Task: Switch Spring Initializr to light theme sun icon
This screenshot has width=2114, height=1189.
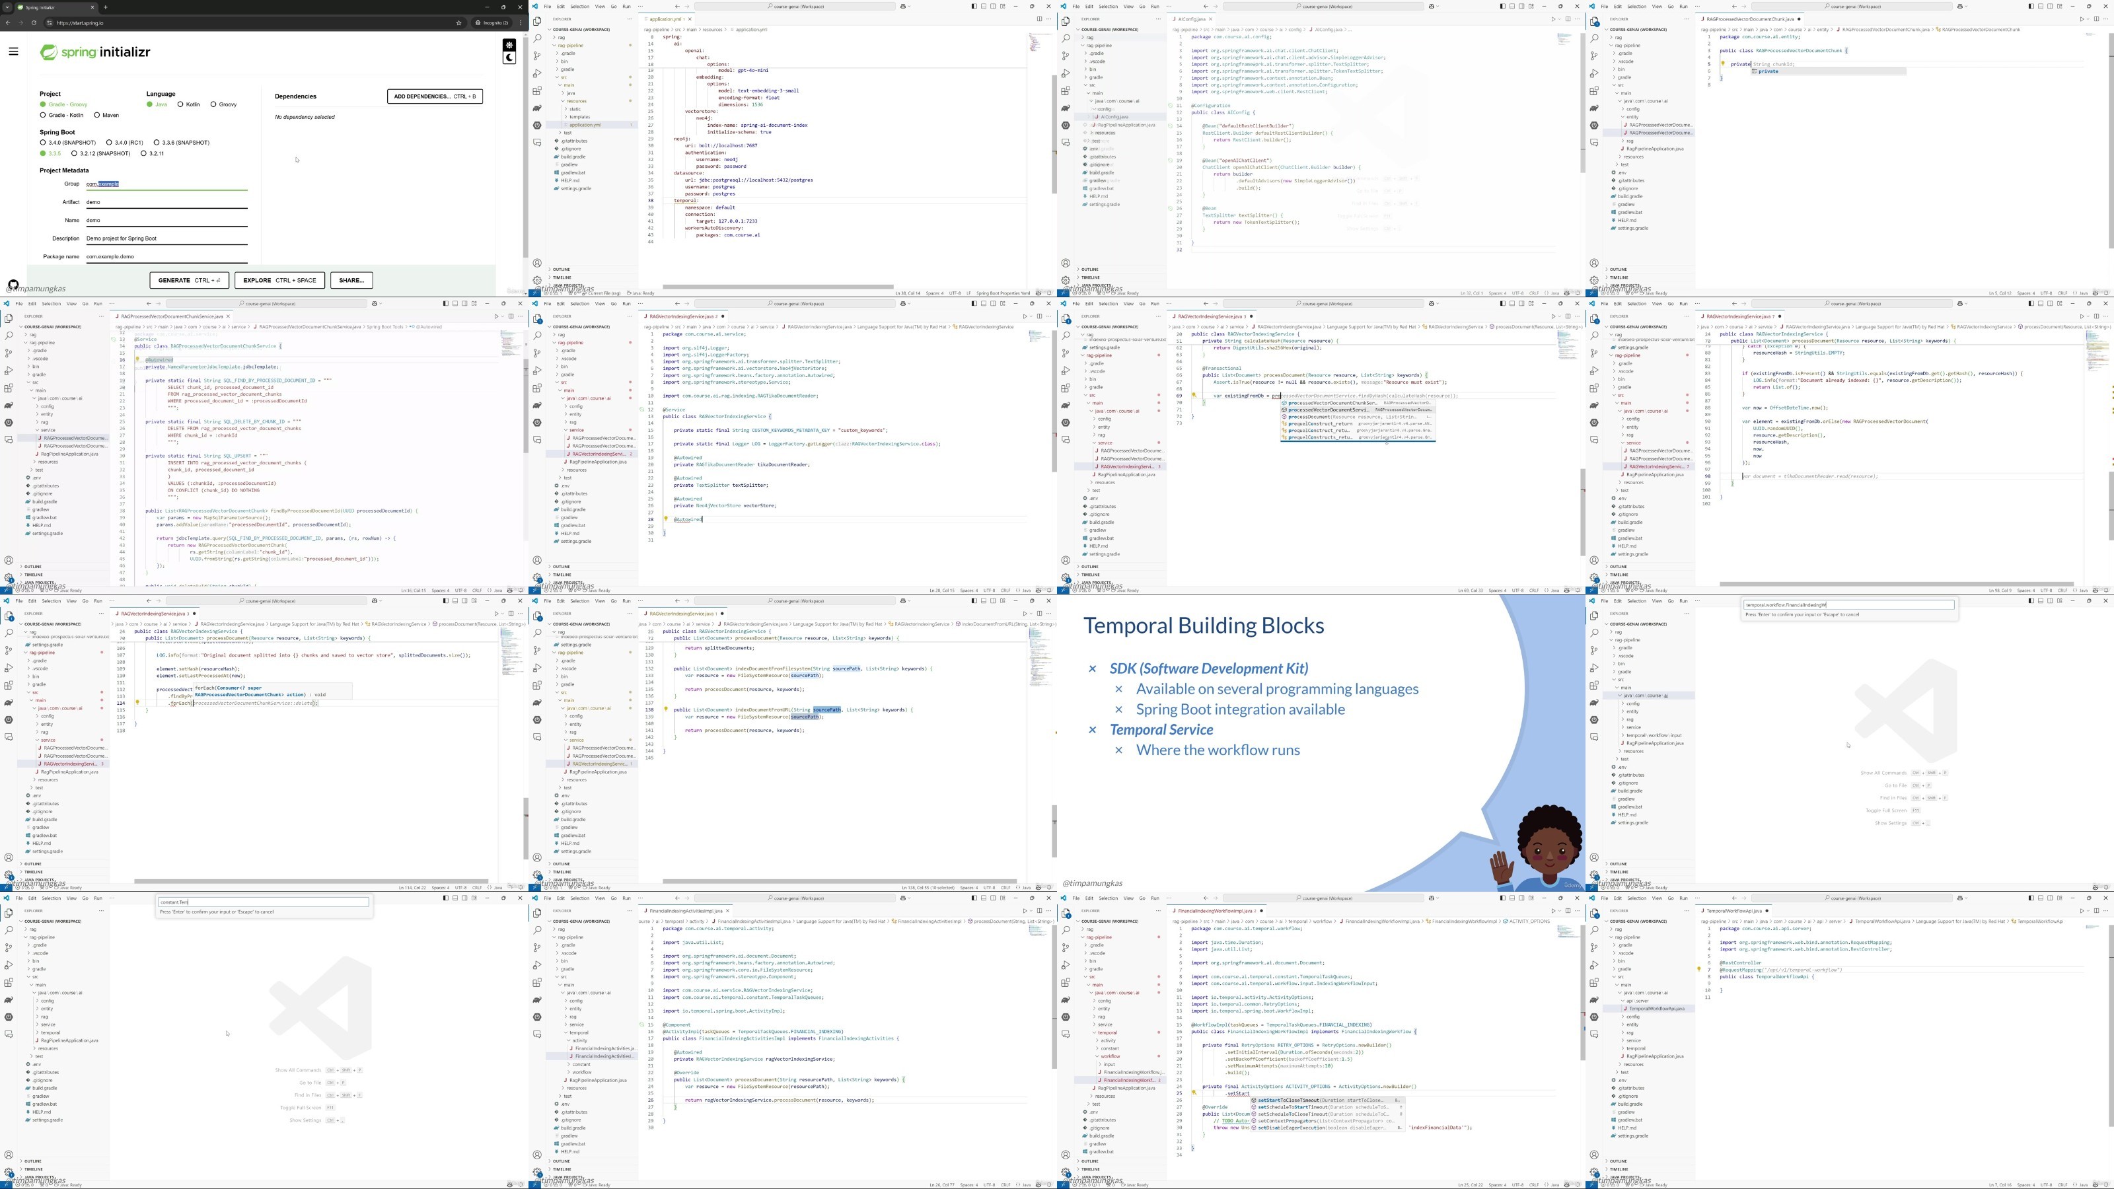Action: click(509, 45)
